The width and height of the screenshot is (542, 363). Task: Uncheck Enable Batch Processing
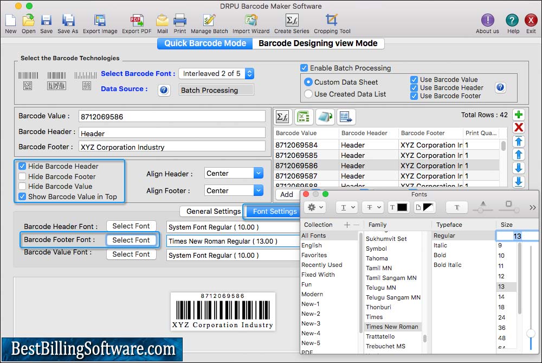click(304, 68)
